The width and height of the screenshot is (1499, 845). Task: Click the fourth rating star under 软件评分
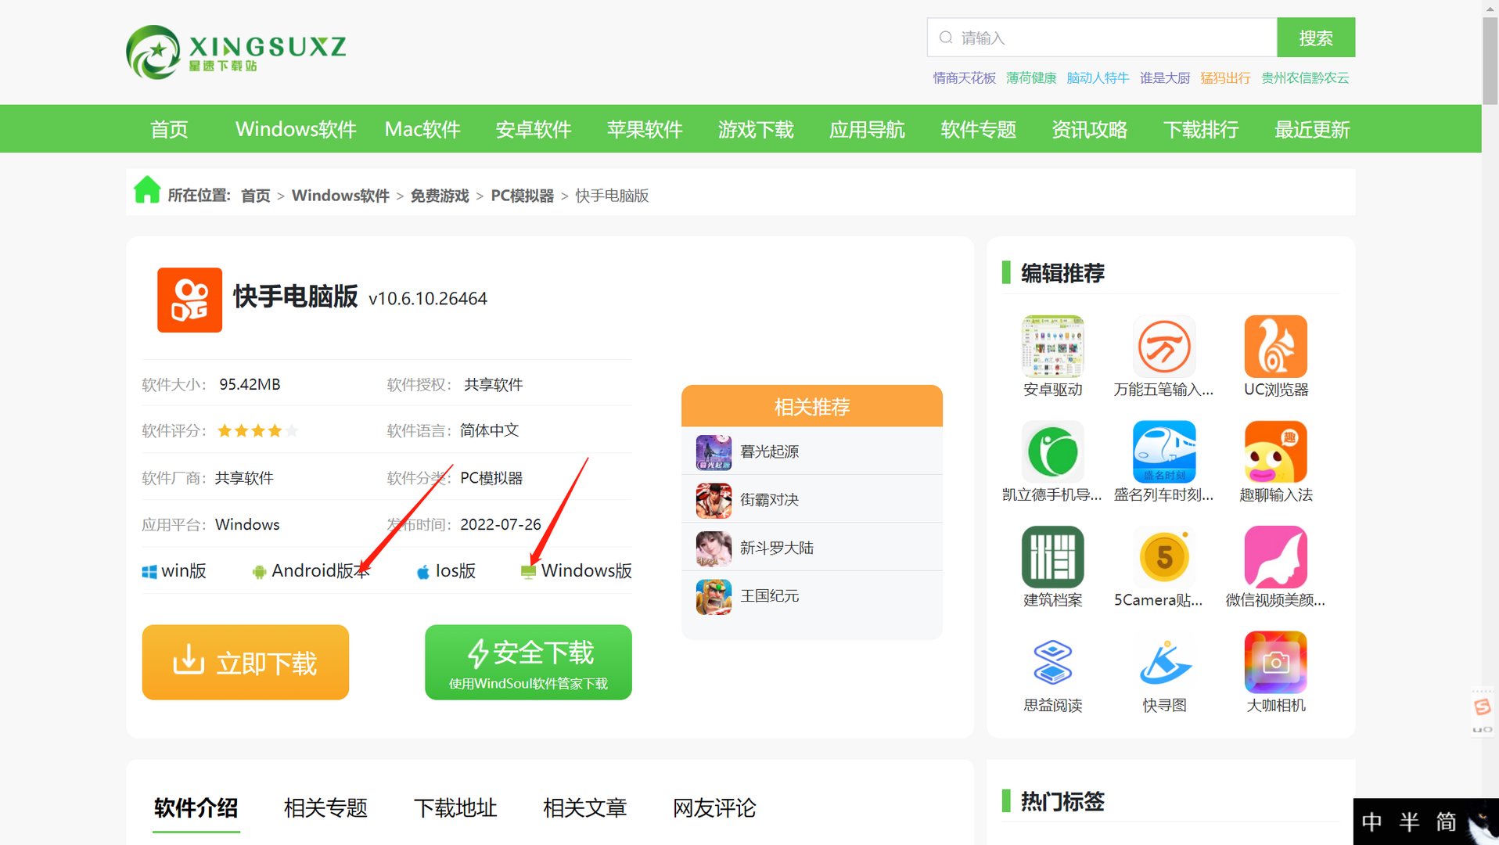[275, 430]
